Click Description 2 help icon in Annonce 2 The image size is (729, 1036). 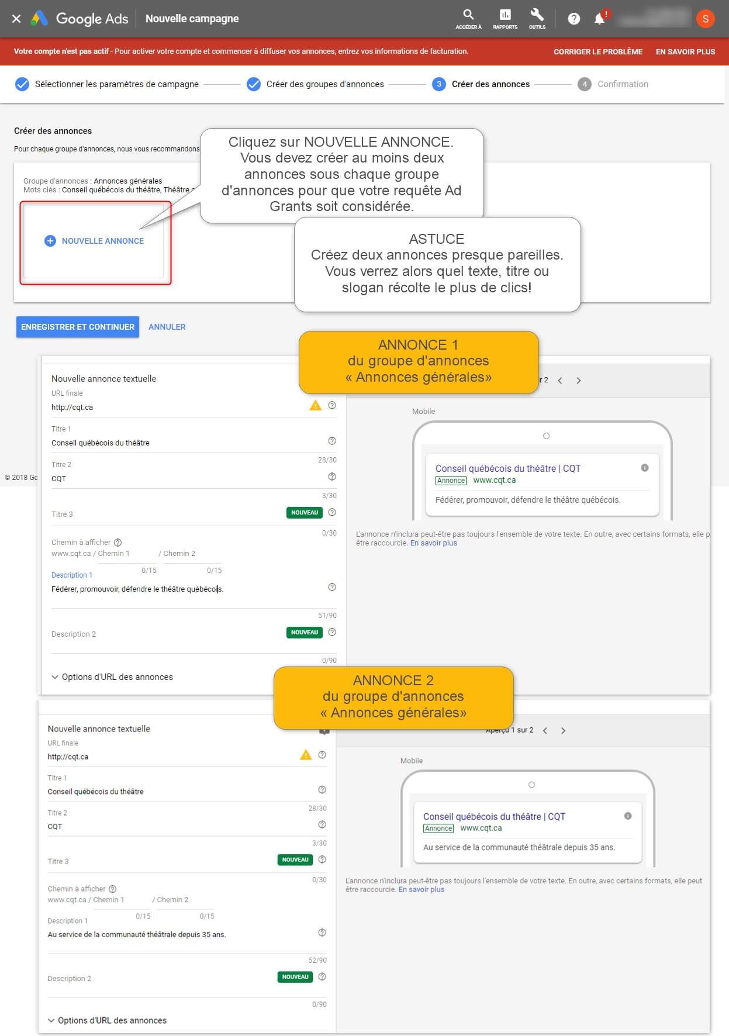[x=322, y=976]
